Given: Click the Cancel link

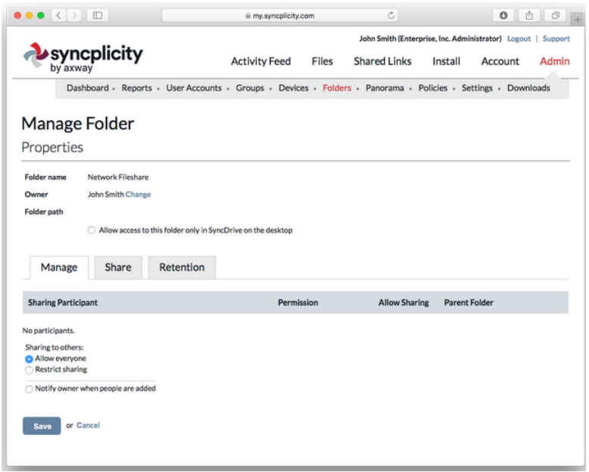Looking at the screenshot, I should click(88, 426).
